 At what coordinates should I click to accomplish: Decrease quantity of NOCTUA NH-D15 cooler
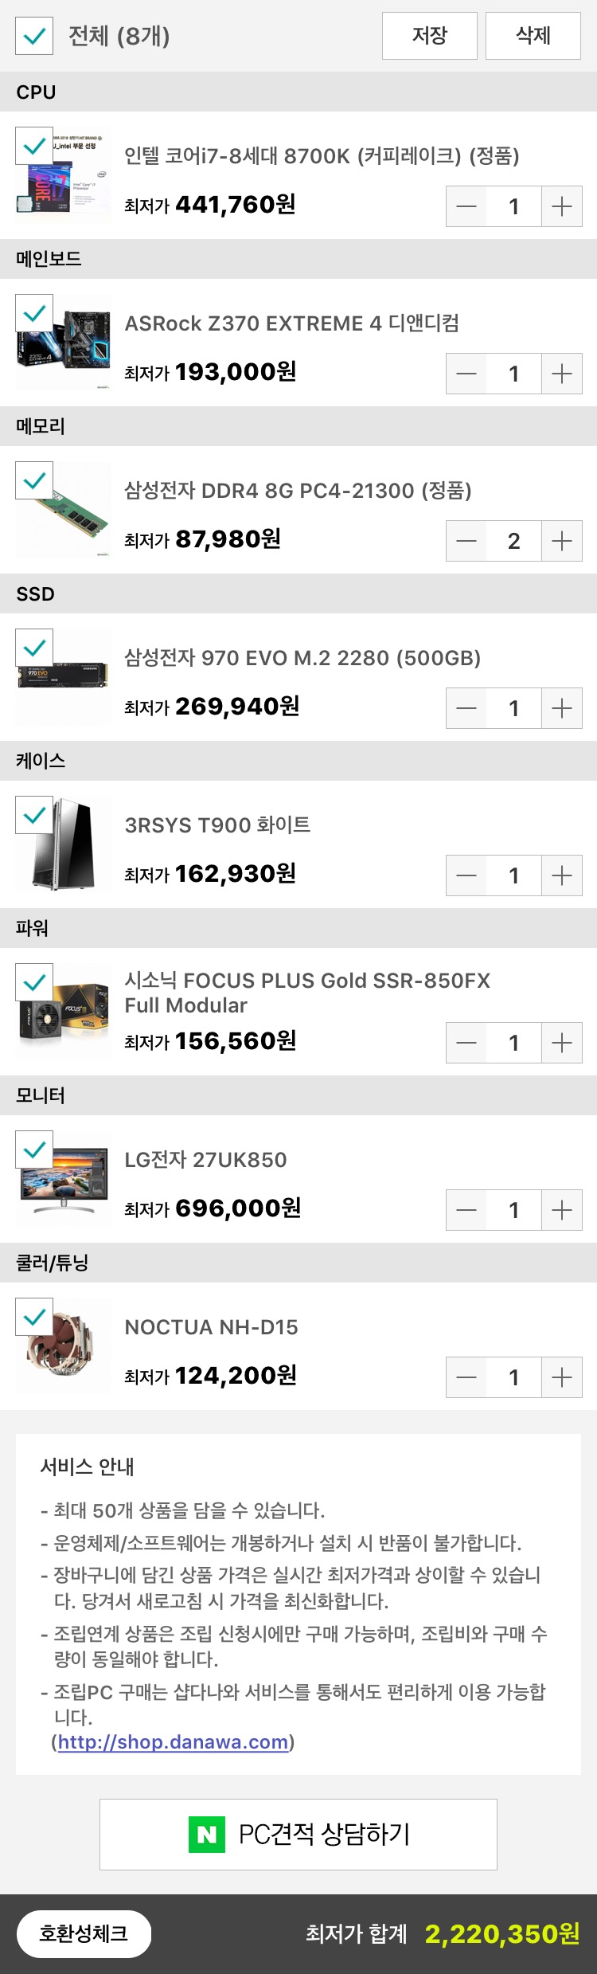pyautogui.click(x=466, y=1377)
